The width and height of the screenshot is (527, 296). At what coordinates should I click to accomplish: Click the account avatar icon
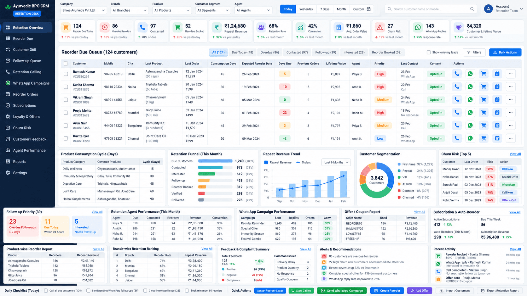pos(488,9)
